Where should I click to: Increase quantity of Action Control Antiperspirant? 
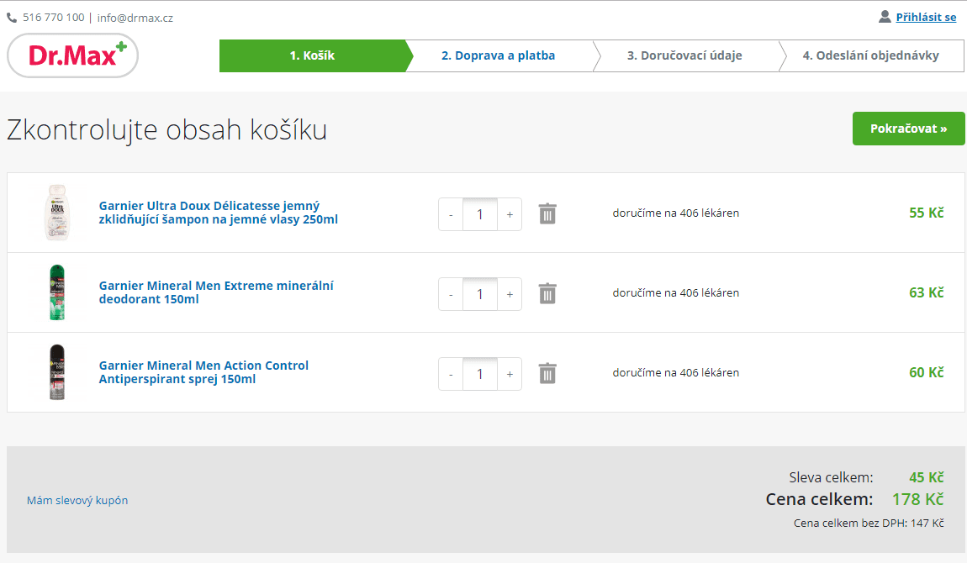(x=510, y=374)
